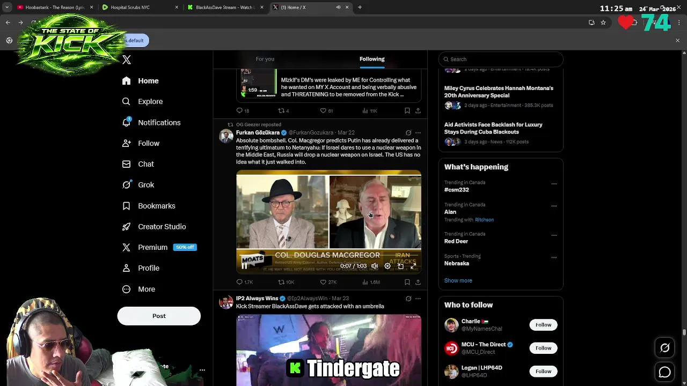Switch to Hospital Scrubs NYC browser tab
Viewport: 687px width, 386px height.
pyautogui.click(x=140, y=8)
